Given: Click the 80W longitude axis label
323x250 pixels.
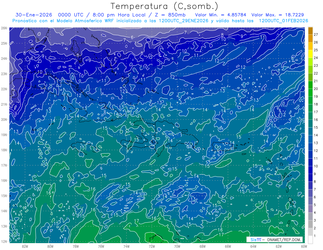Looking at the screenshot, I should coord(50,246).
